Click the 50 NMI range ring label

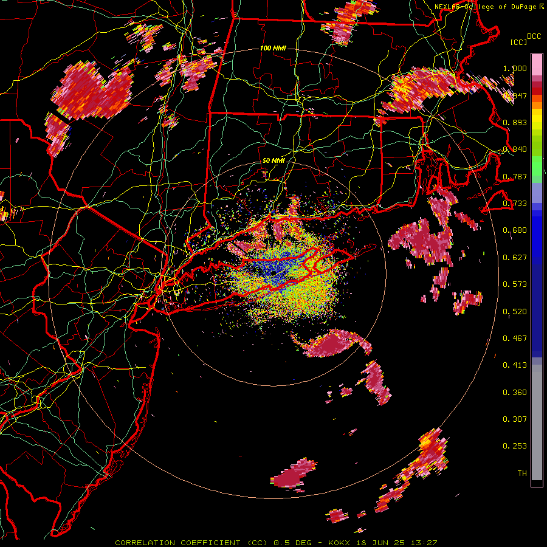[273, 161]
